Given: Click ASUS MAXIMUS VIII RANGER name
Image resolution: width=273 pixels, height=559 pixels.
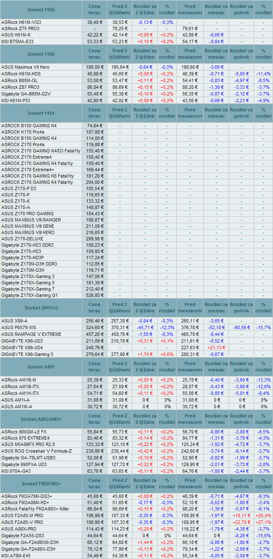Looking at the screenshot, I should pos(31,220).
